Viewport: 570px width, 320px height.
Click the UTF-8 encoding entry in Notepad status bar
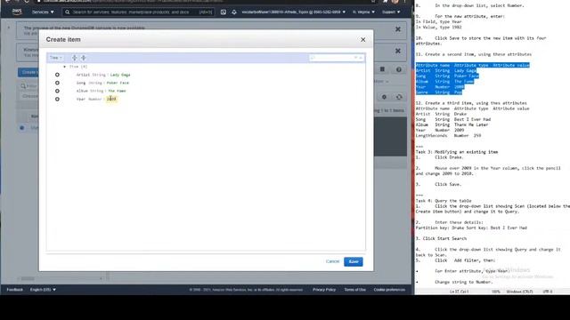coord(548,292)
